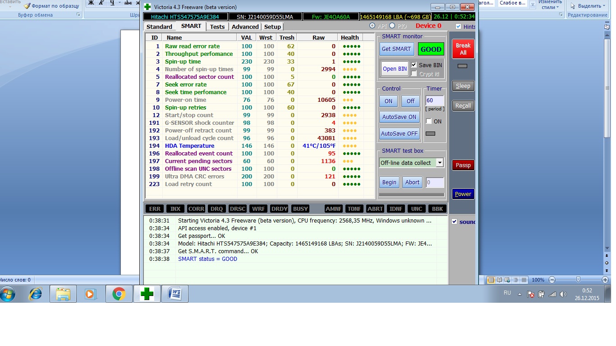Click Word zoom level 100%

pyautogui.click(x=538, y=280)
